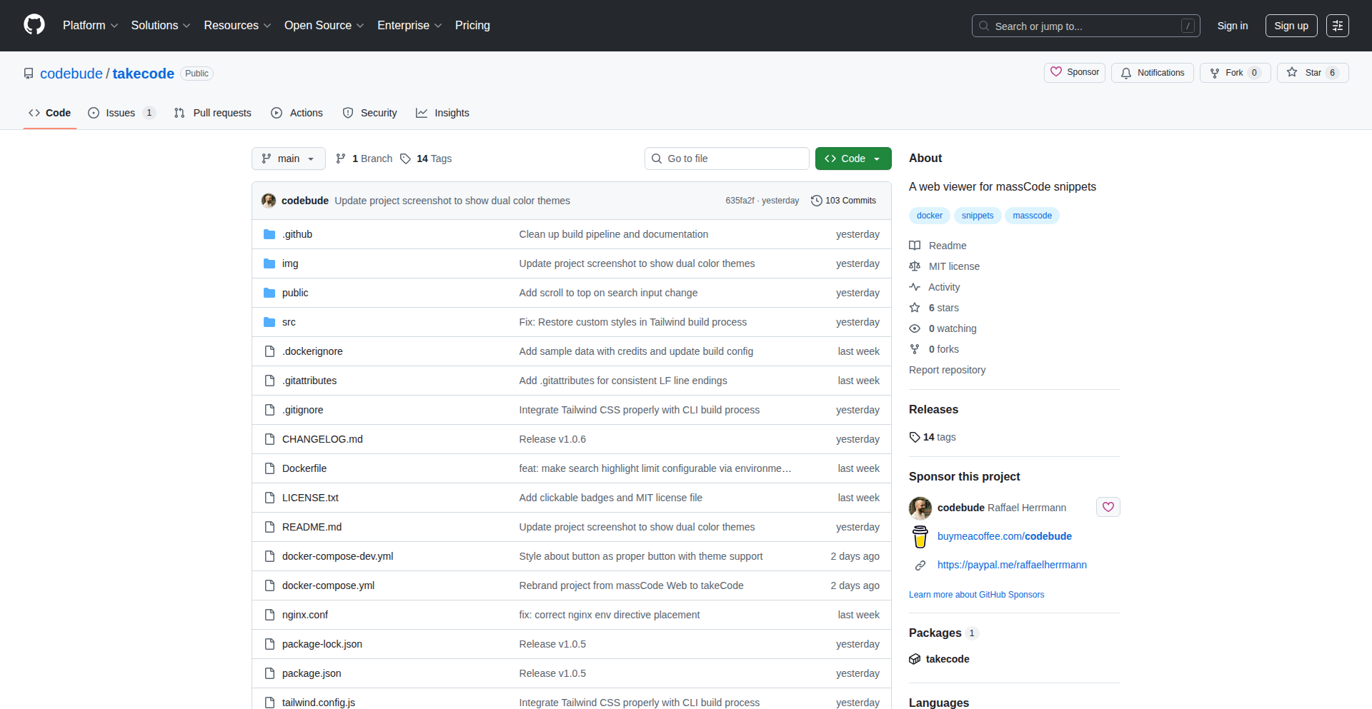The image size is (1372, 709).
Task: Click the Notifications button
Action: point(1153,73)
